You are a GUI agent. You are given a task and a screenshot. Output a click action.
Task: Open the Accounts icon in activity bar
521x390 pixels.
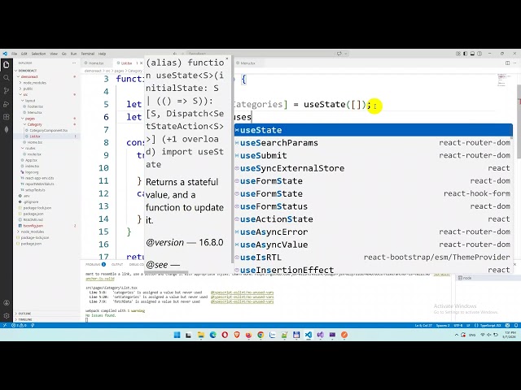[7, 303]
